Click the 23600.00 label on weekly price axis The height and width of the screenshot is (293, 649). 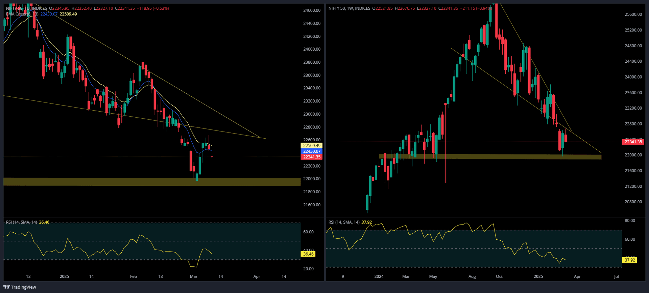tap(633, 93)
